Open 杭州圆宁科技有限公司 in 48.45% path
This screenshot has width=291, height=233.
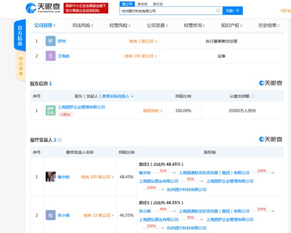pyautogui.click(x=186, y=189)
